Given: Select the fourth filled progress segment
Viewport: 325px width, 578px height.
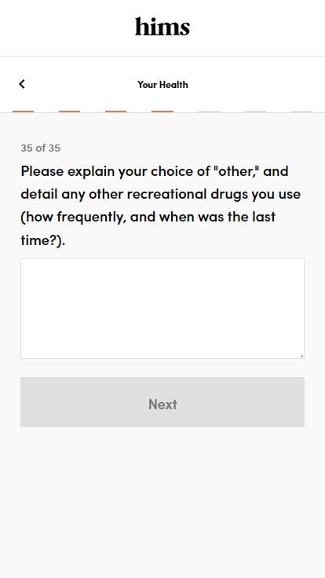Looking at the screenshot, I should click(x=162, y=112).
